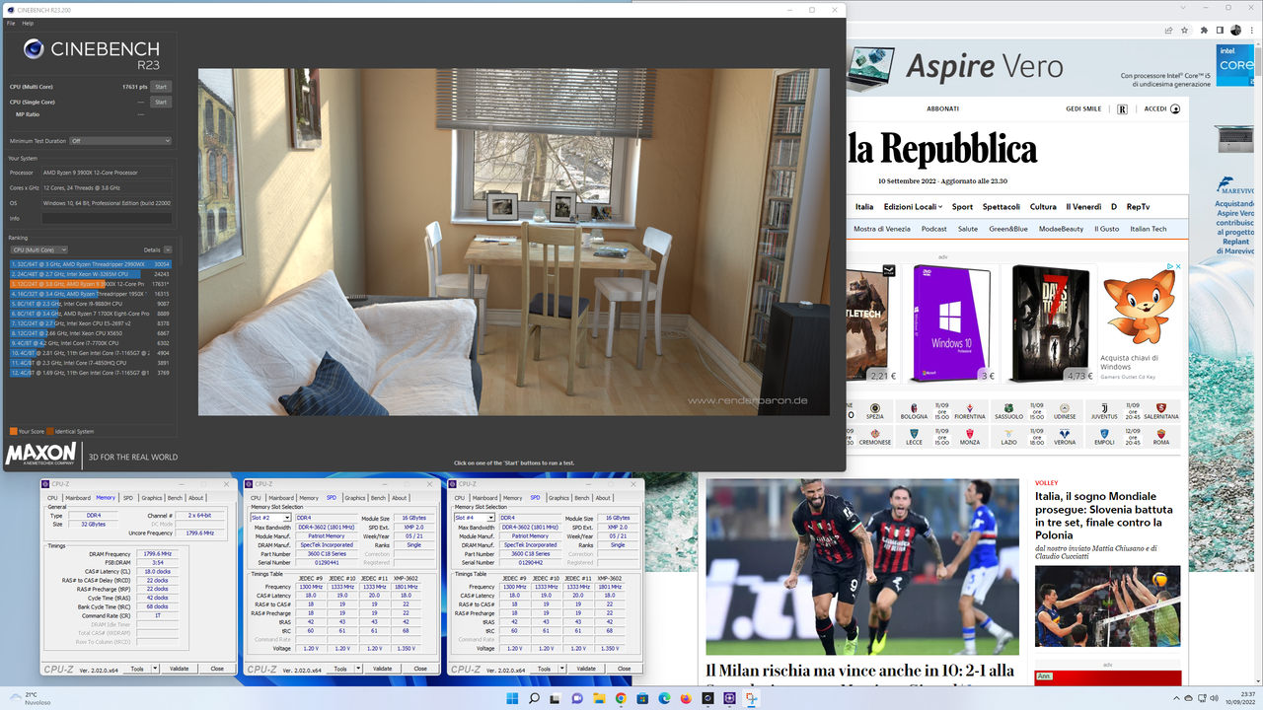Click Windows 10 product ad thumbnail

pyautogui.click(x=951, y=323)
